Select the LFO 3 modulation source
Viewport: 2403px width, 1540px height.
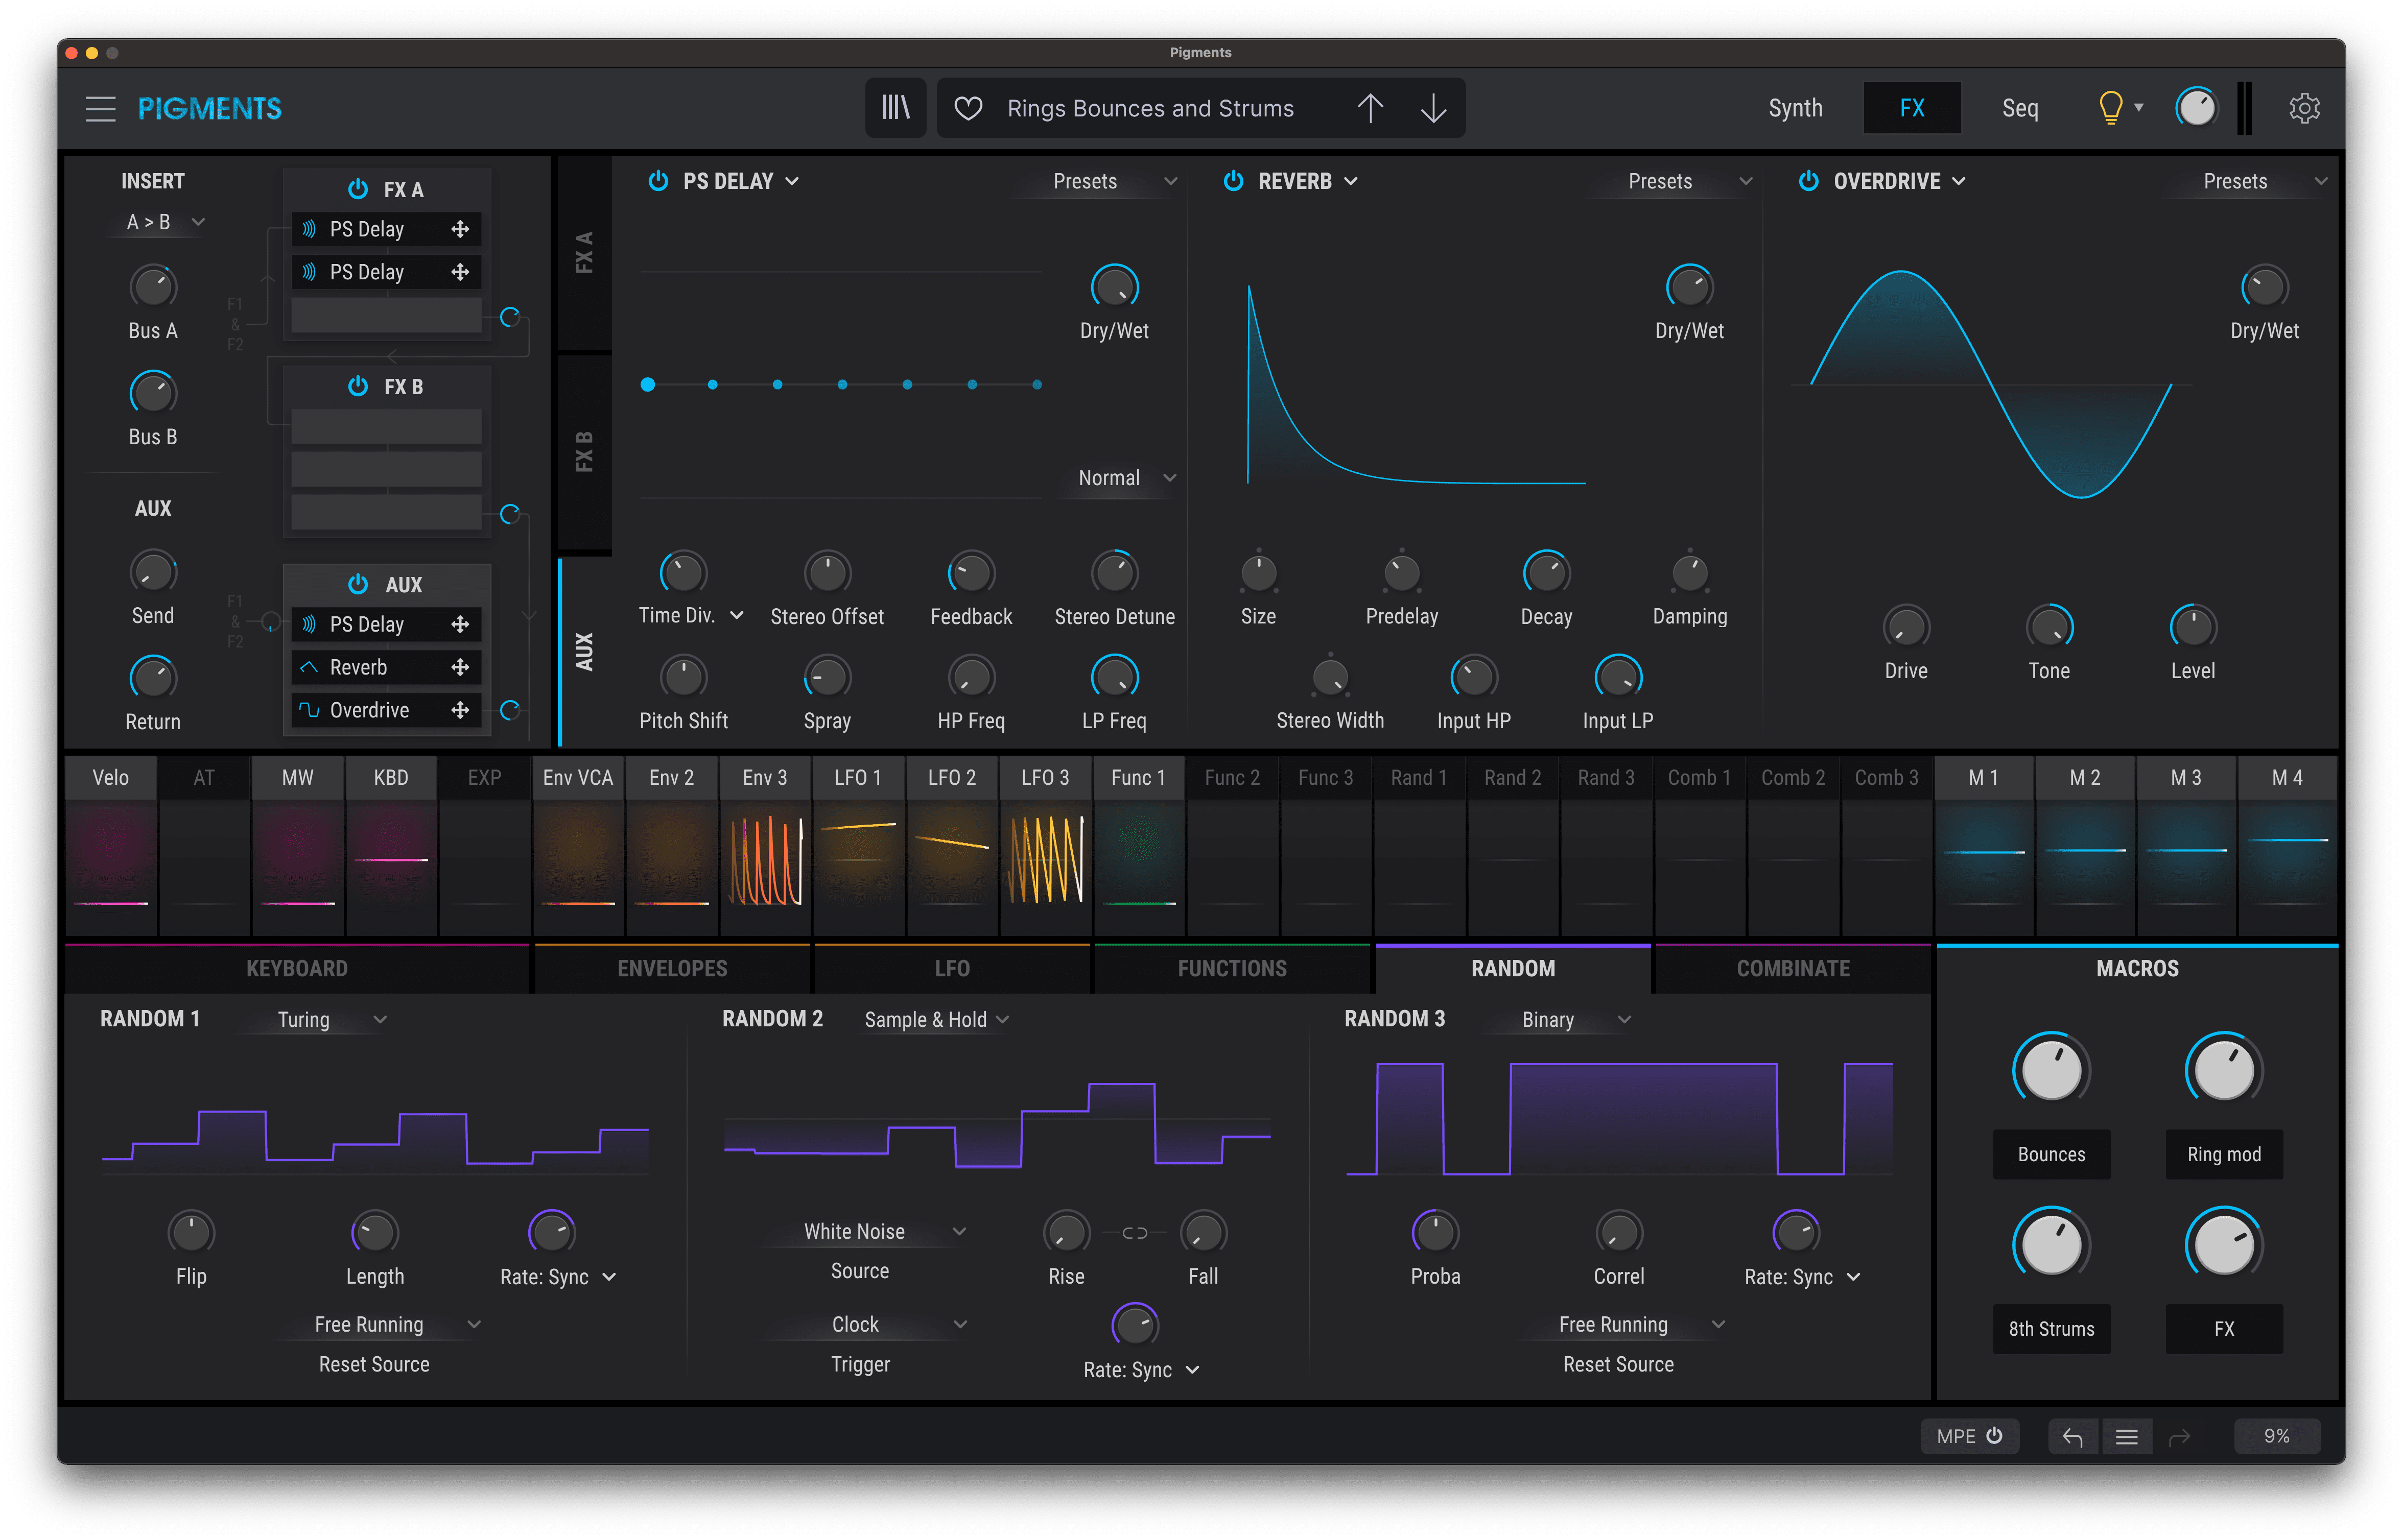pyautogui.click(x=1045, y=777)
